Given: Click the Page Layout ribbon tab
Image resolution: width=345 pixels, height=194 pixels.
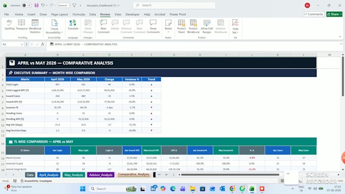Looking at the screenshot, I should click(x=59, y=14).
